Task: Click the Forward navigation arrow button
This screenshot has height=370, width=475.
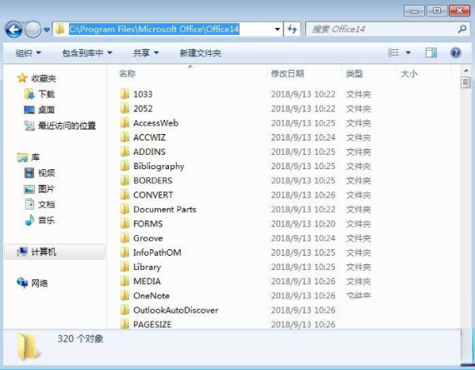Action: [x=33, y=29]
